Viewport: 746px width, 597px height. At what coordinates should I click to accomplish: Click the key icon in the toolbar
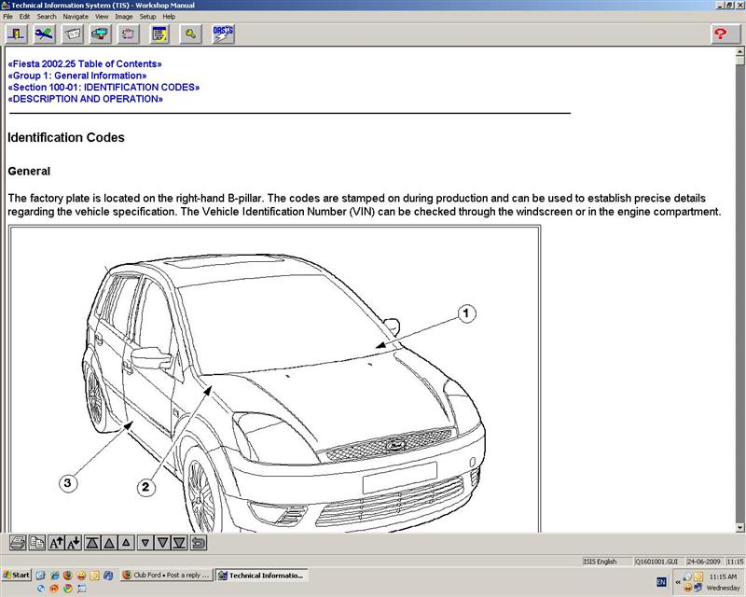pos(190,35)
